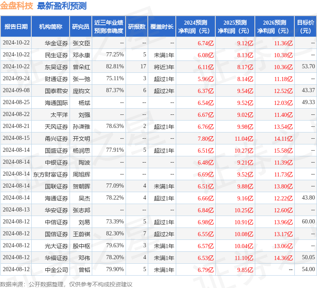Click researcher name 孙潇雅
Image resolution: width=317 pixels, height=288 pixels.
(x=81, y=127)
